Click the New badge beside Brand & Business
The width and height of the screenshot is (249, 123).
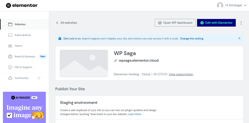click(x=43, y=56)
